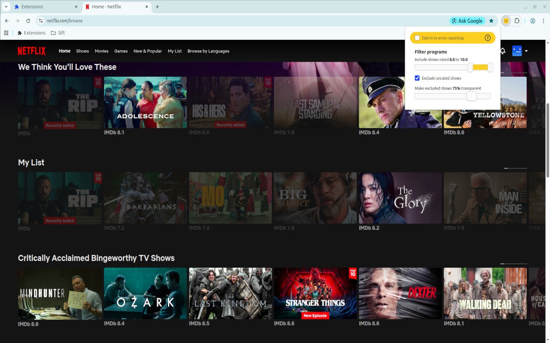Close the Home - Netflix tab
The image size is (550, 343).
(x=147, y=7)
